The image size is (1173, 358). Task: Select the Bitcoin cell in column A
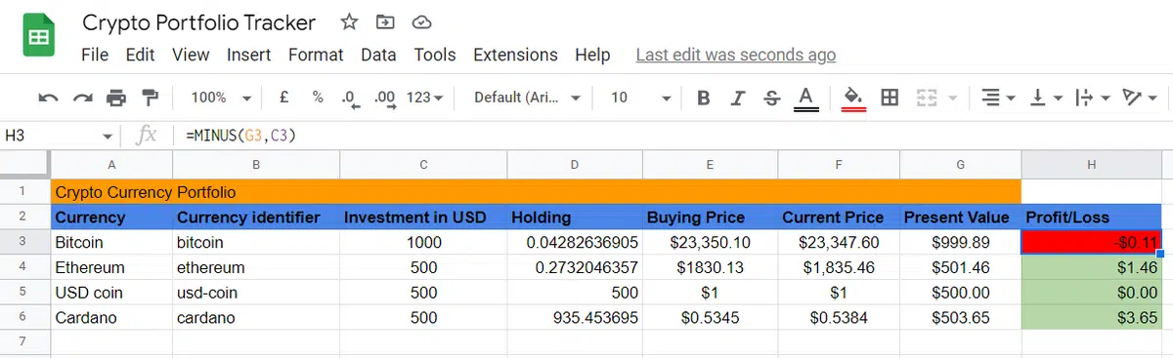[x=111, y=242]
